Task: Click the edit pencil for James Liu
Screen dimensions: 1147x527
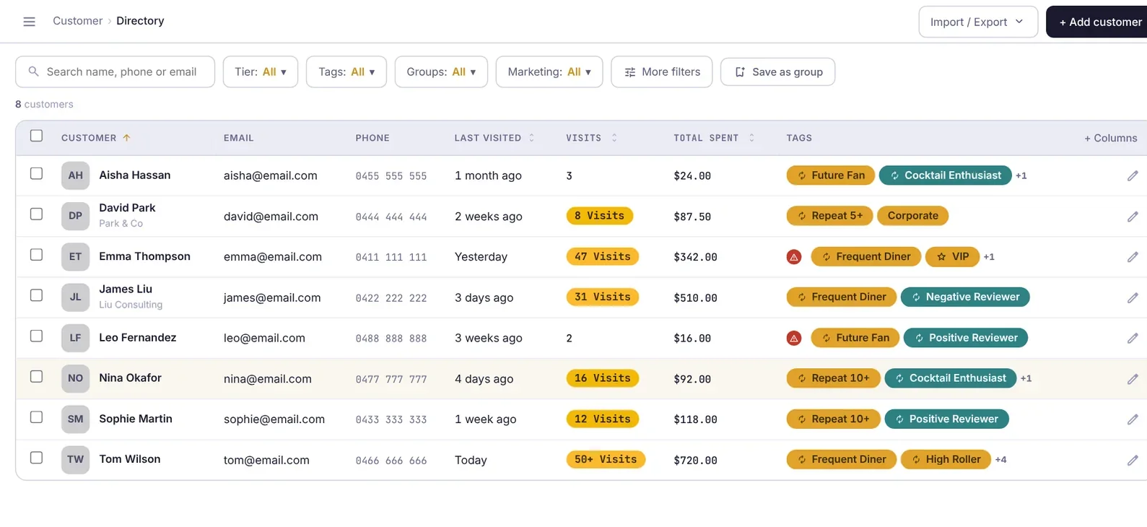Action: (1133, 297)
